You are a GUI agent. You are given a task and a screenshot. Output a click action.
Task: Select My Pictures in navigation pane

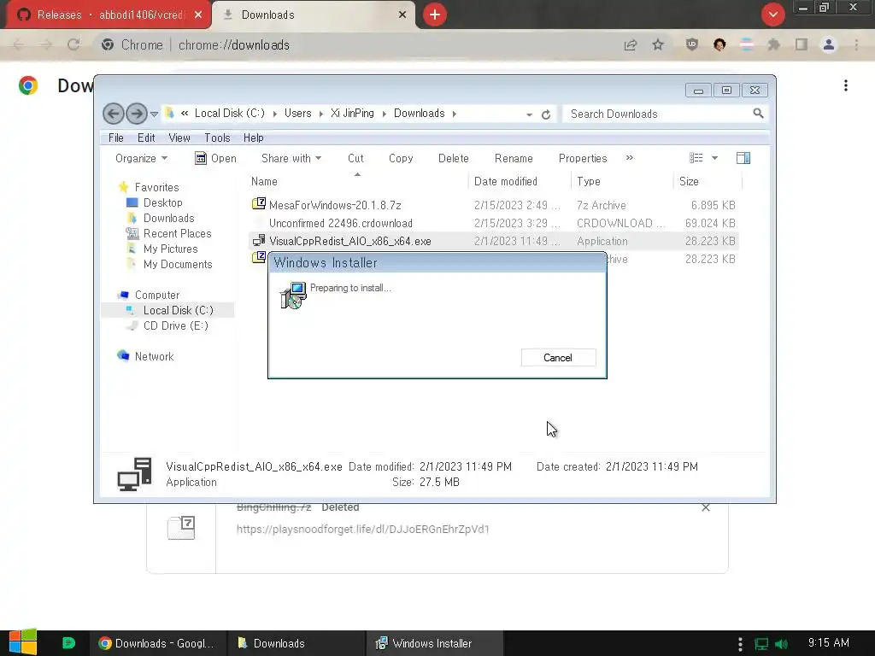coord(170,249)
